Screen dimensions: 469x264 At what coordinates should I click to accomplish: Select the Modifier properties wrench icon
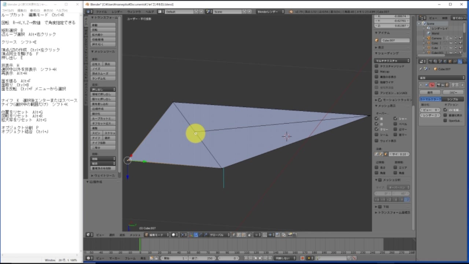point(460,61)
